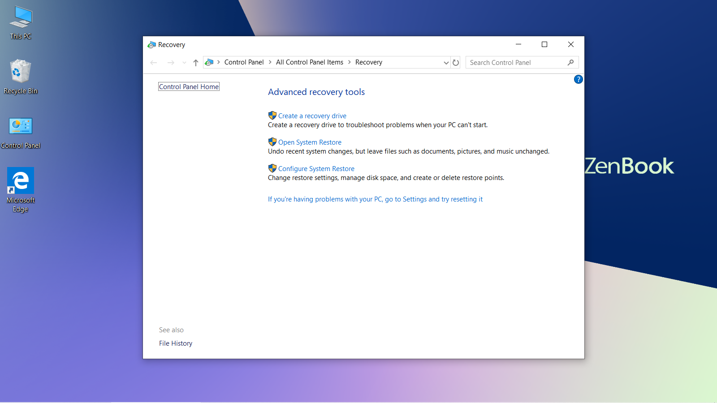717x403 pixels.
Task: Click the 'Undo recent system changes' description
Action: pos(409,151)
